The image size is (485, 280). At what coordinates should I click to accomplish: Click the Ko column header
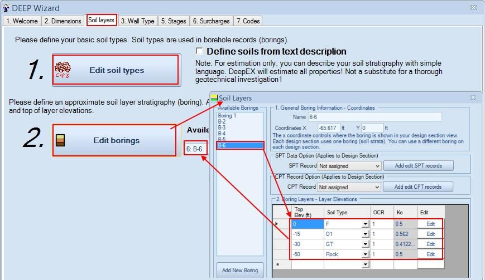coord(405,212)
